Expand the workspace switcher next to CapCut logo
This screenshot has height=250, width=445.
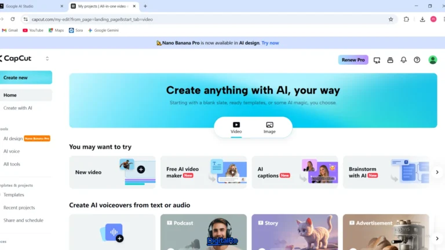click(47, 58)
